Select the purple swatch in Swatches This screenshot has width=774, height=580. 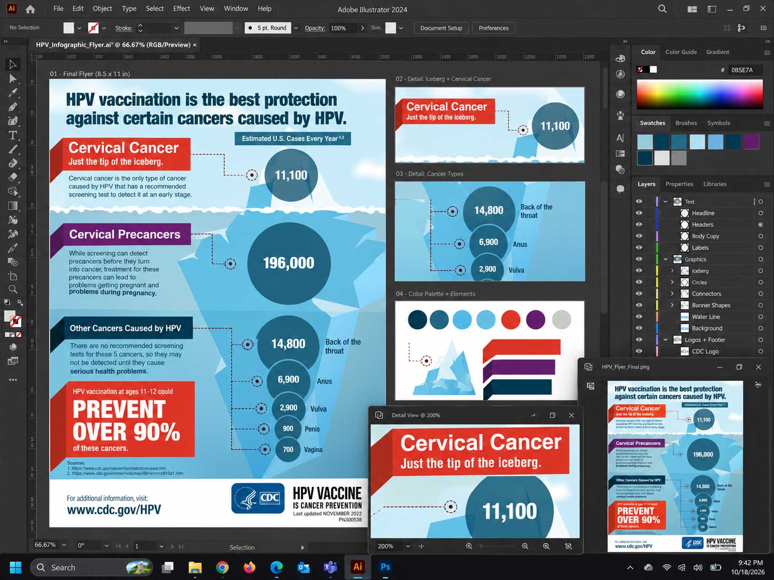click(751, 142)
